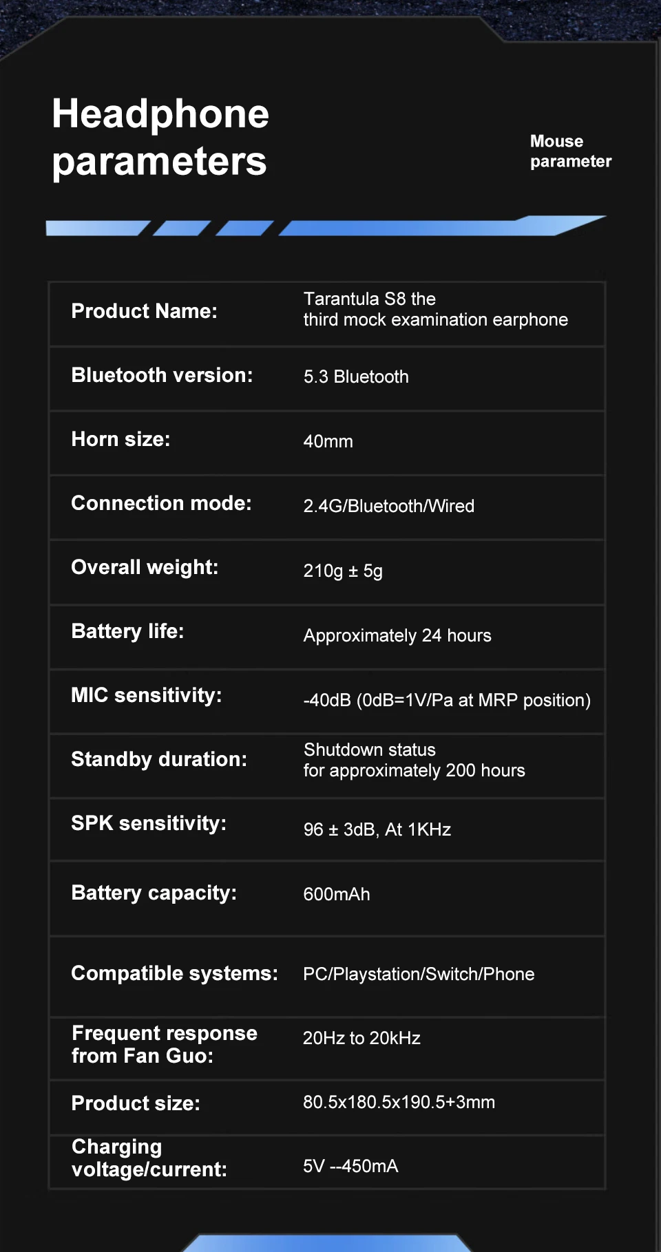
Task: Select the Connection mode label
Action: (x=161, y=503)
